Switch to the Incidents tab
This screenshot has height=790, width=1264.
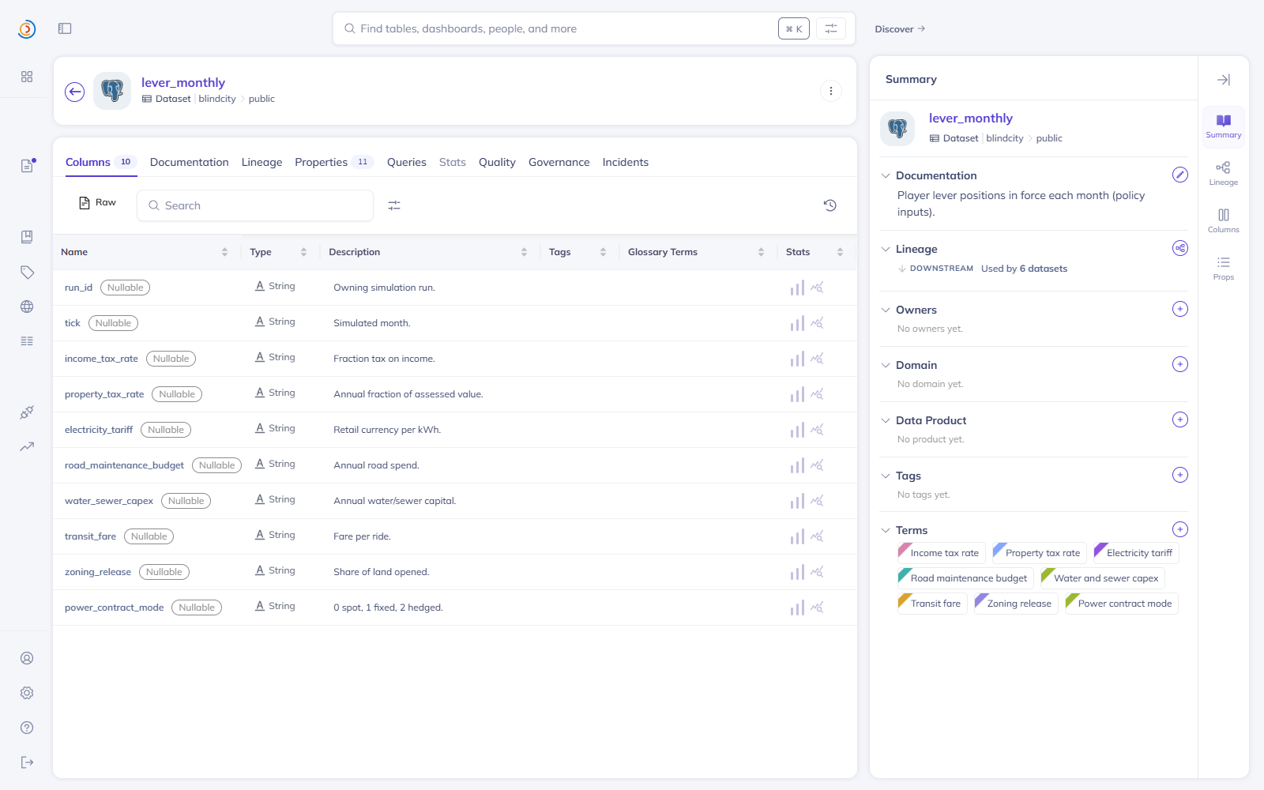click(626, 162)
